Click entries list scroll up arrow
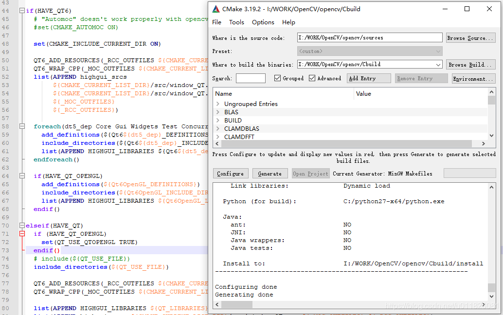Viewport: 503px width, 315px height. point(491,92)
